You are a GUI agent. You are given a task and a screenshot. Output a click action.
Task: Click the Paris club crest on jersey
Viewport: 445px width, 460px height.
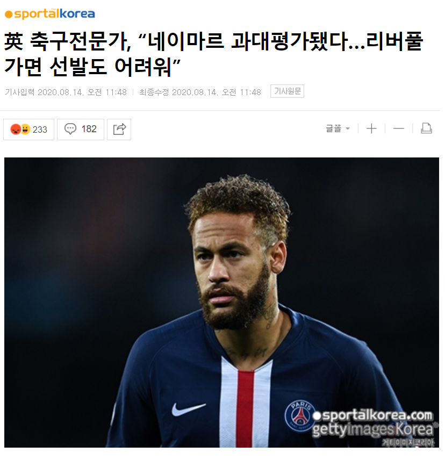(x=300, y=416)
